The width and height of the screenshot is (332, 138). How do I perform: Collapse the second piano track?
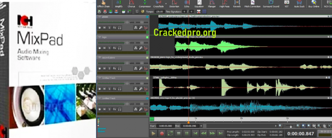point(99,57)
